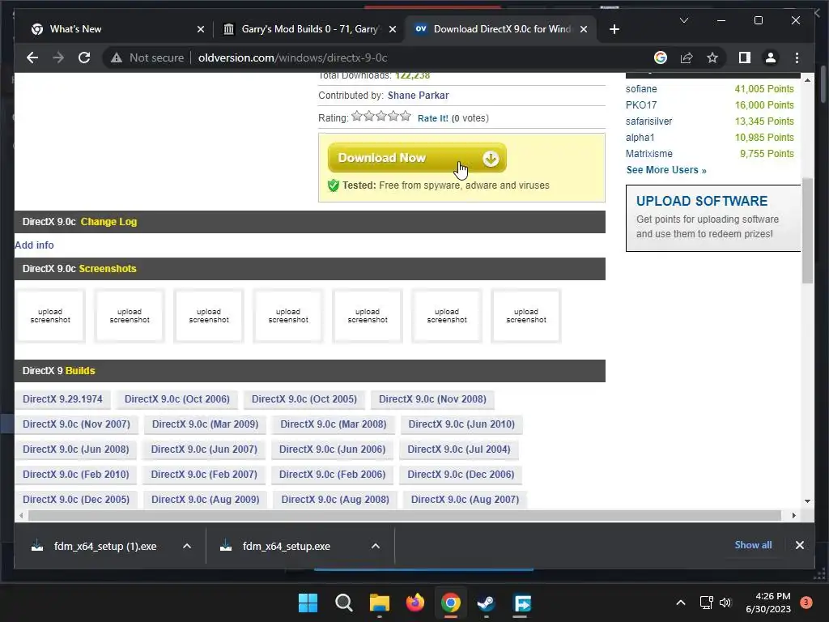Open the tab search dropdown

point(683,20)
